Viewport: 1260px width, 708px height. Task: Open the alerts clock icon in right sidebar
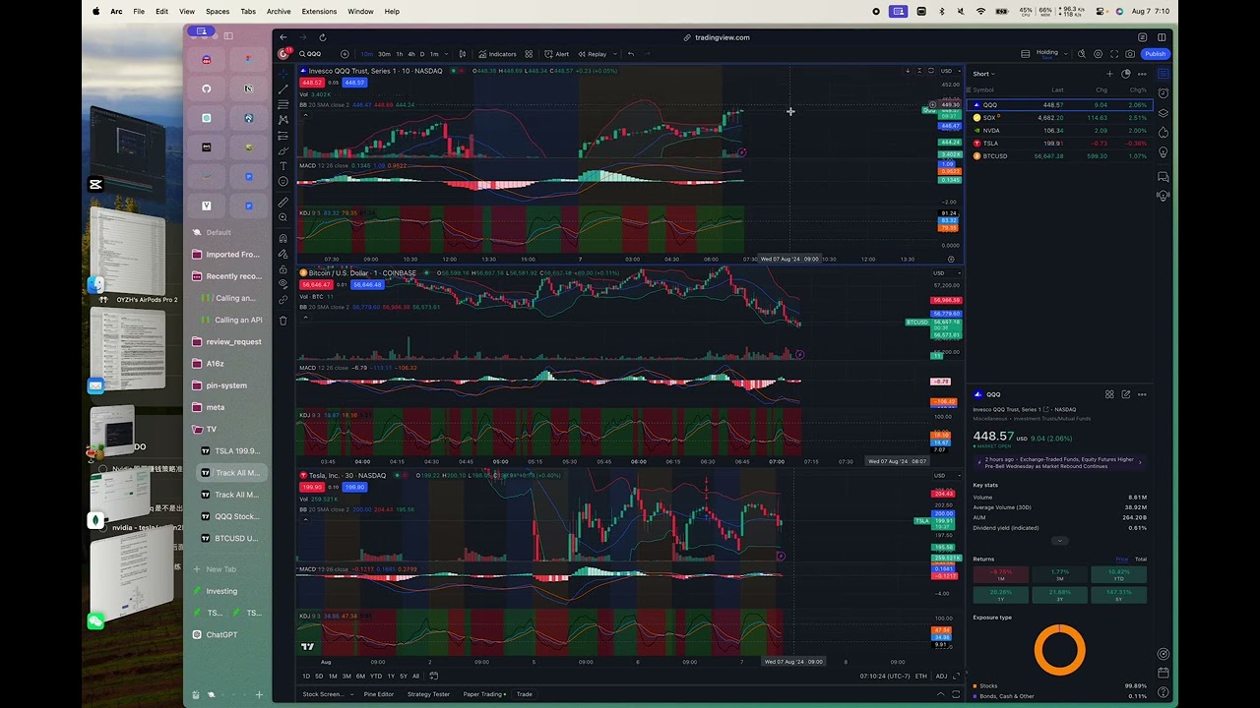[1163, 93]
